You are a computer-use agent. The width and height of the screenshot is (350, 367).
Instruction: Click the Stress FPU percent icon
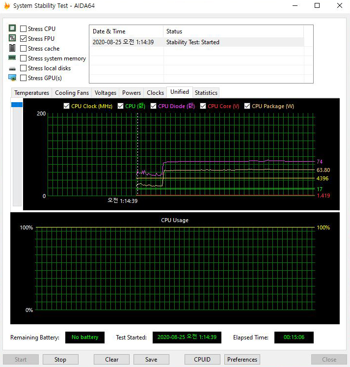12,38
